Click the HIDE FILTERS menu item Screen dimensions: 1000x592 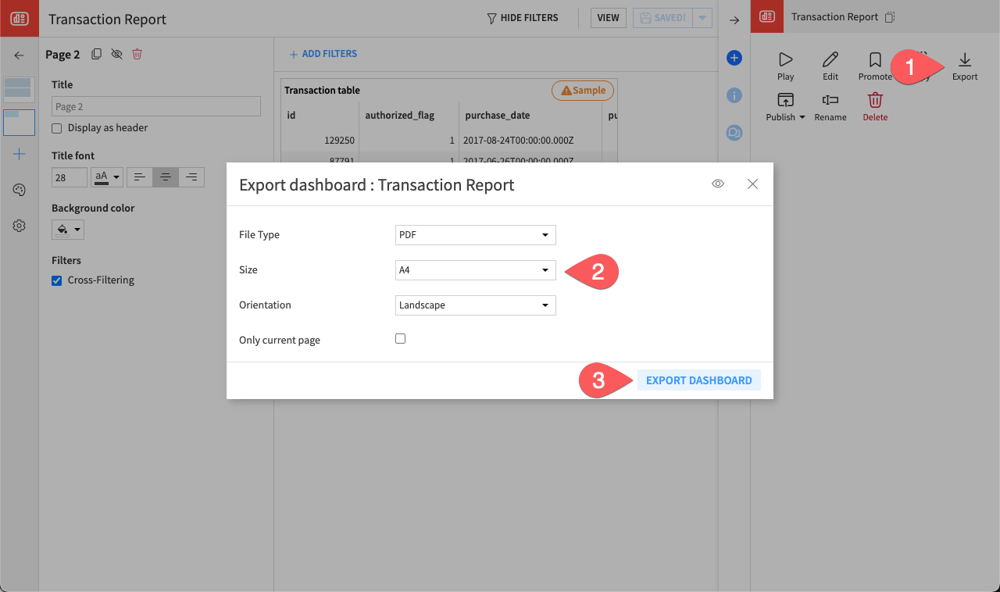coord(522,17)
